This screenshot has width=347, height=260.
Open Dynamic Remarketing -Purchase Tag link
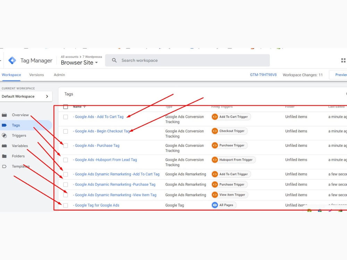point(114,184)
